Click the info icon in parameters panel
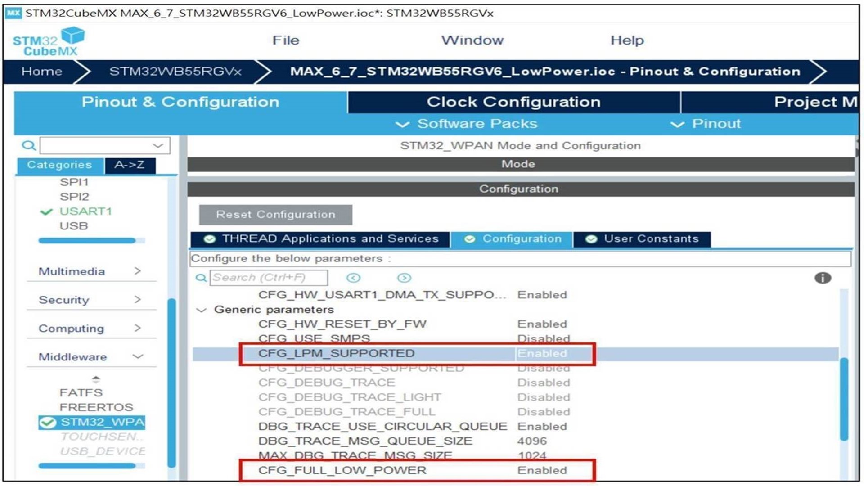This screenshot has height=486, width=864. point(823,278)
